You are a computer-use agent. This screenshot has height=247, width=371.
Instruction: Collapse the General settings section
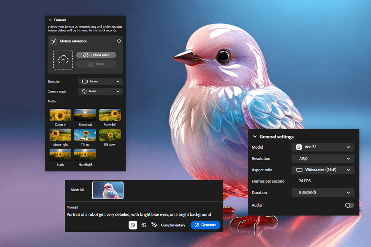(255, 137)
